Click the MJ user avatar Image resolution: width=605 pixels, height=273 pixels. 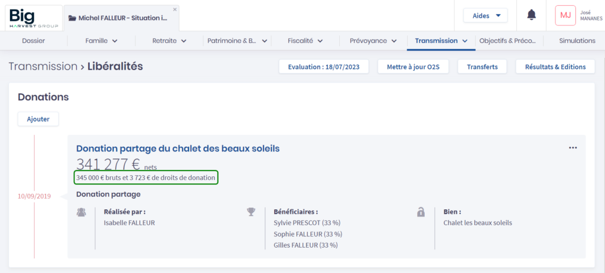pyautogui.click(x=565, y=15)
